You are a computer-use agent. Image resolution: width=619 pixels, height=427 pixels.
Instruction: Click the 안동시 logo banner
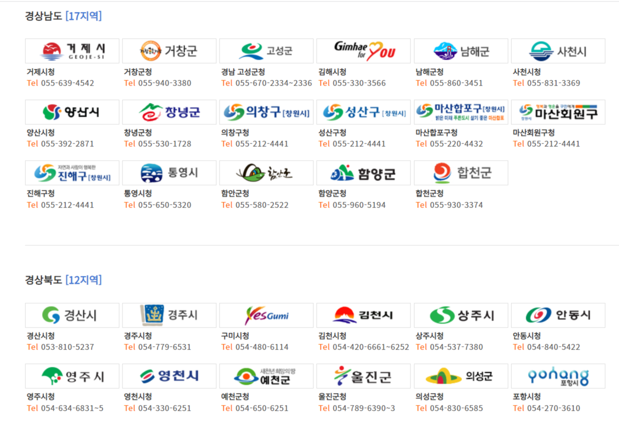(x=558, y=316)
